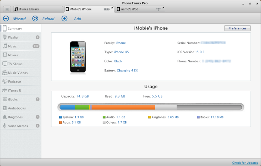The height and width of the screenshot is (166, 261).
Task: Click the Reload circular arrow icon
Action: pyautogui.click(x=35, y=19)
